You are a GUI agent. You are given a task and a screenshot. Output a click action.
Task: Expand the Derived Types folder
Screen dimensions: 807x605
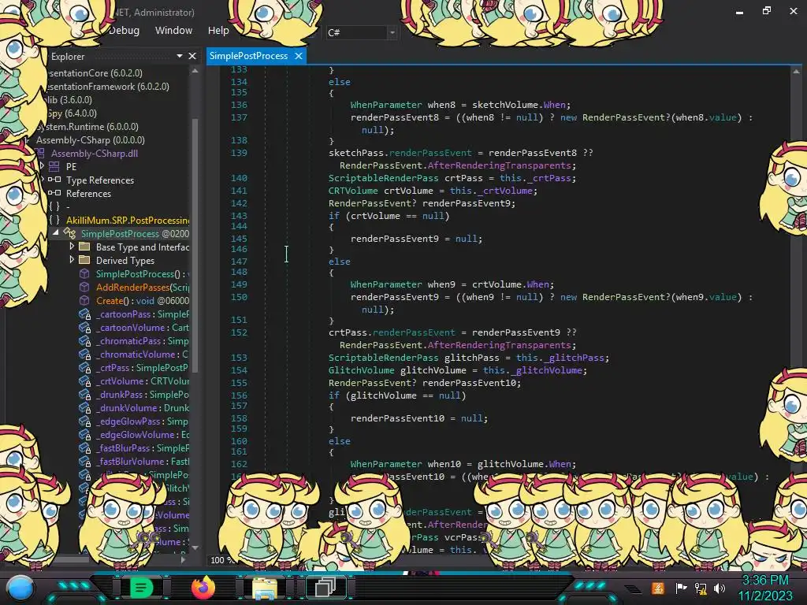72,260
